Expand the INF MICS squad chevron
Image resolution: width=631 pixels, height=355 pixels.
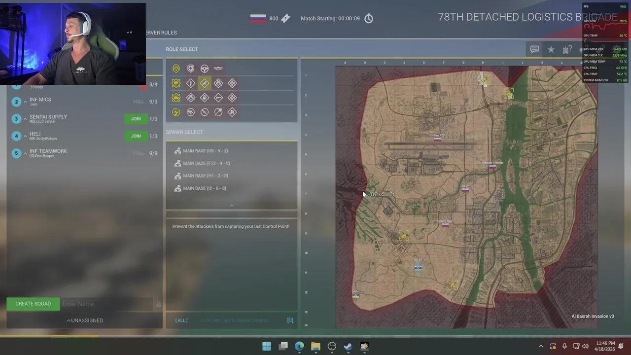point(25,102)
